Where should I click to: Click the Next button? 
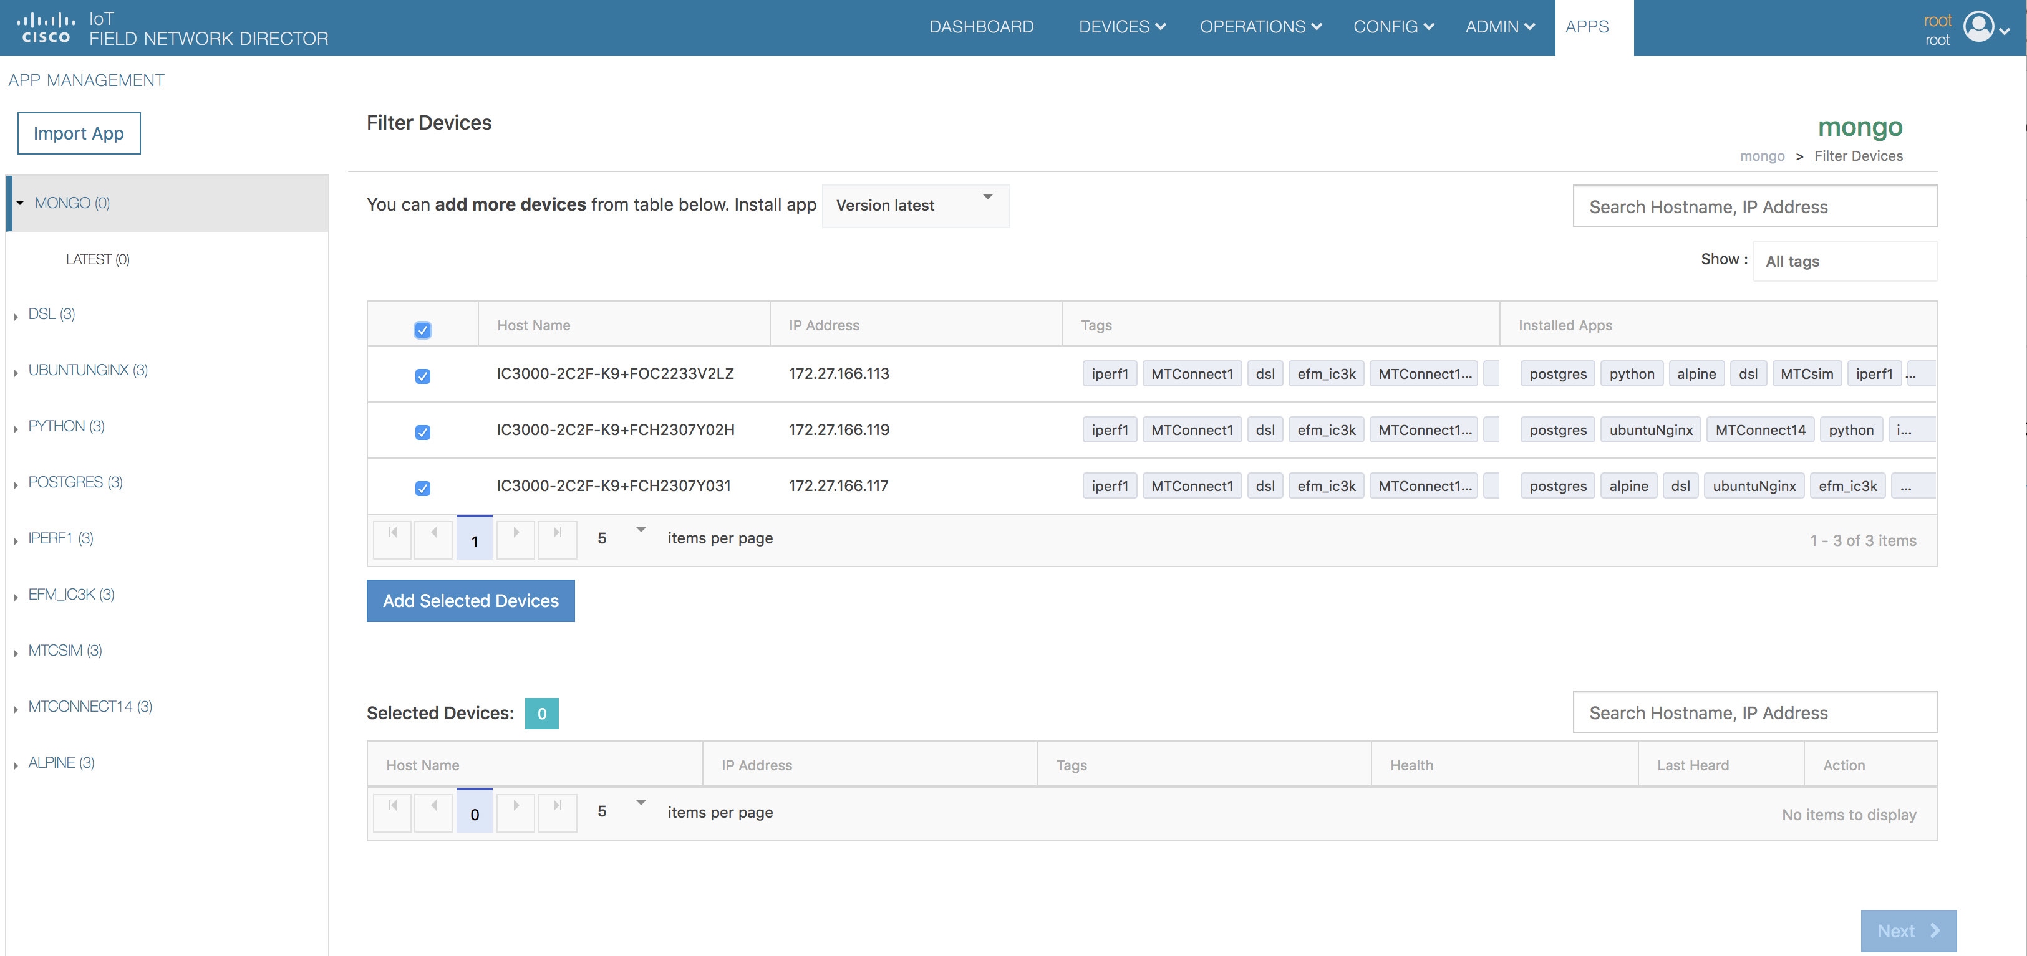click(x=1908, y=931)
